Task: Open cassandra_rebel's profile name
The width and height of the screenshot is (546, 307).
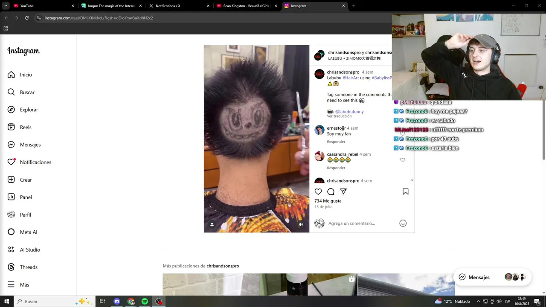Action: [x=343, y=154]
